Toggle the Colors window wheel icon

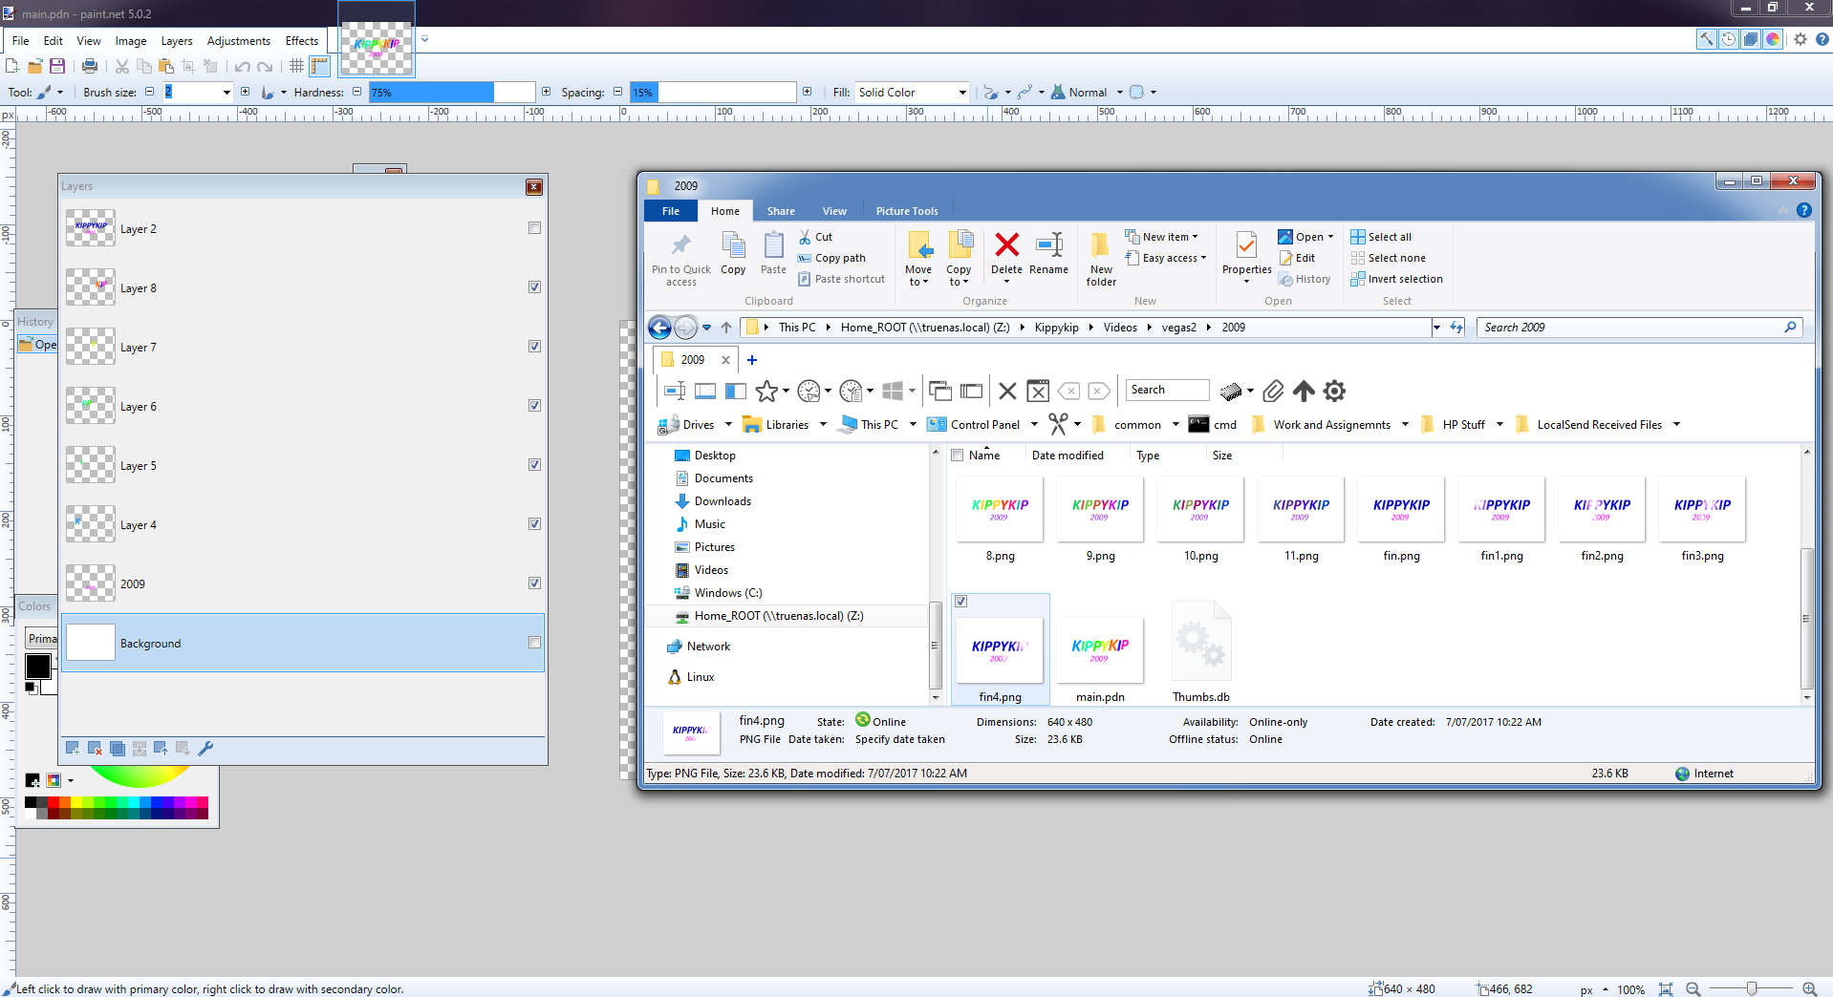[x=1773, y=39]
